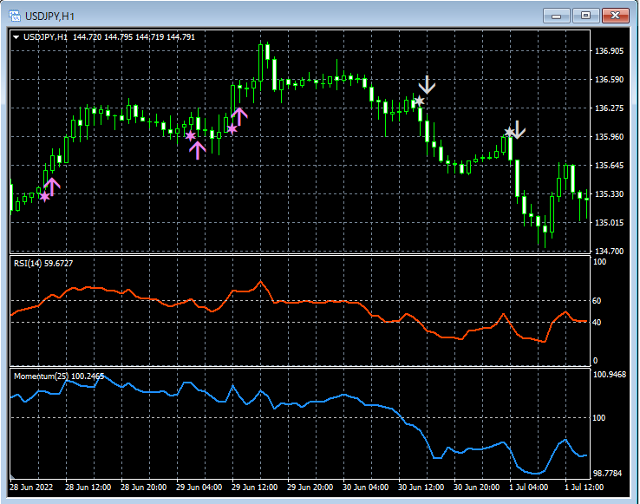Click the first pink up arrow, 28 Jun
Viewport: 640px width, 504px height.
coord(52,187)
